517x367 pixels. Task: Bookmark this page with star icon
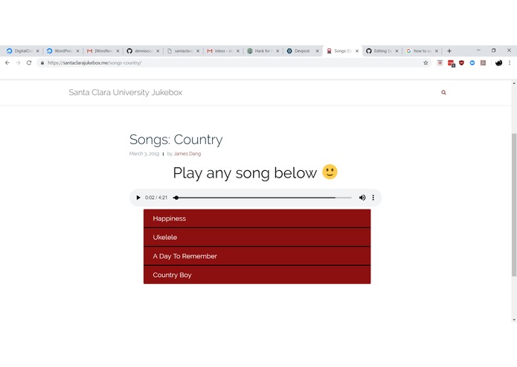coord(426,62)
